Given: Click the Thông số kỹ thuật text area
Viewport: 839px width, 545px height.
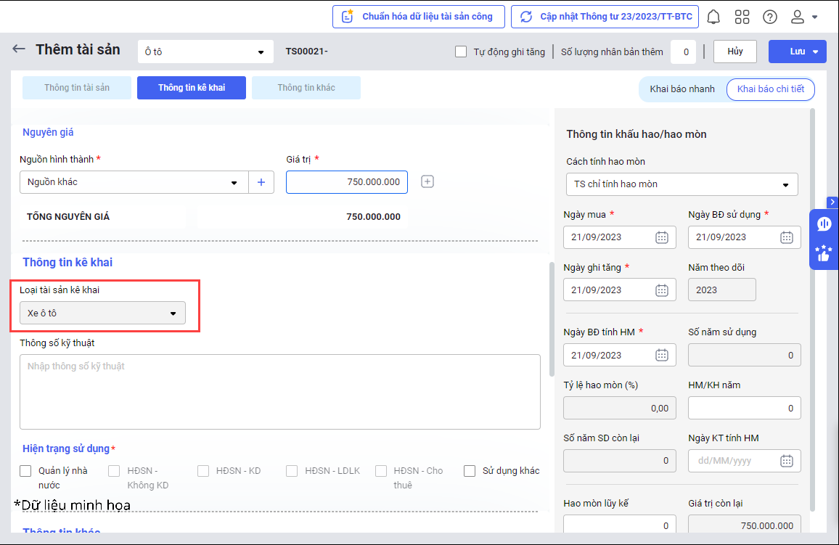Looking at the screenshot, I should click(279, 392).
